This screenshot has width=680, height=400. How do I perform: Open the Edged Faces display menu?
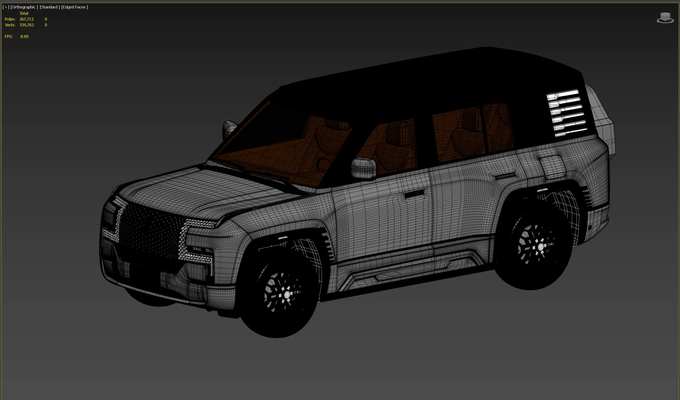pos(74,7)
